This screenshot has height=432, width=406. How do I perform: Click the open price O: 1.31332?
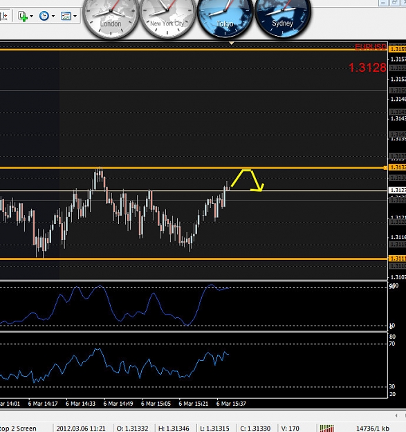[x=133, y=429]
